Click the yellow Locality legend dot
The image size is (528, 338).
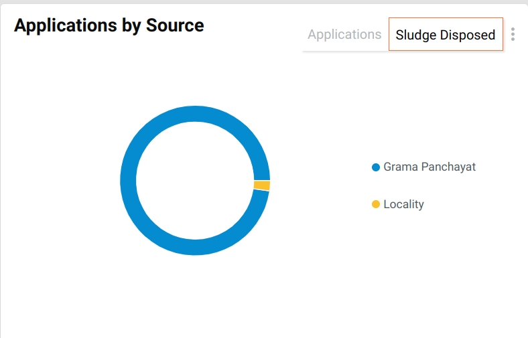(x=376, y=204)
